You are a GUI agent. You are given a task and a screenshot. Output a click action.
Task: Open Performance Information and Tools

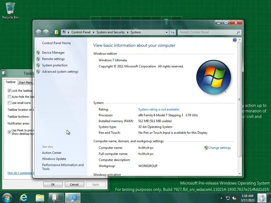coord(63,167)
